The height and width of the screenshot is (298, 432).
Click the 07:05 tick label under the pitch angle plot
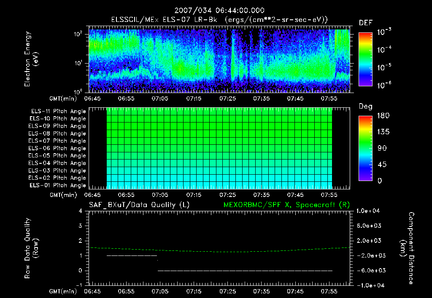click(160, 195)
